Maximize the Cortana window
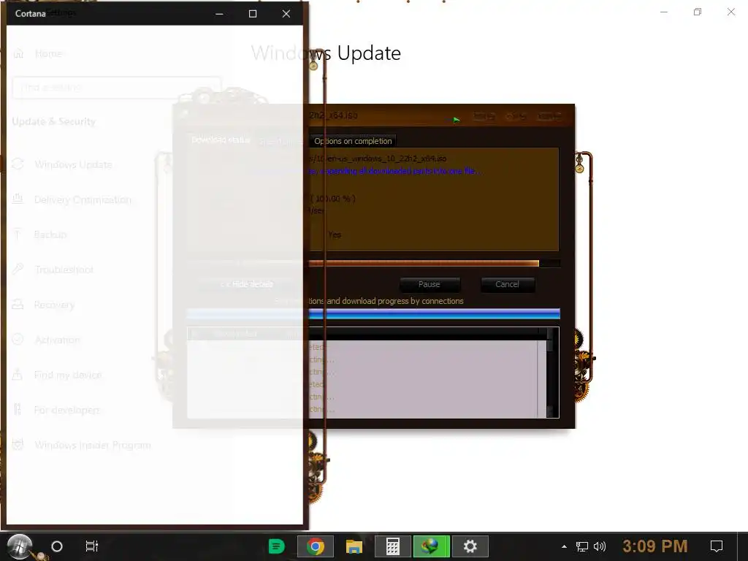 pyautogui.click(x=253, y=14)
